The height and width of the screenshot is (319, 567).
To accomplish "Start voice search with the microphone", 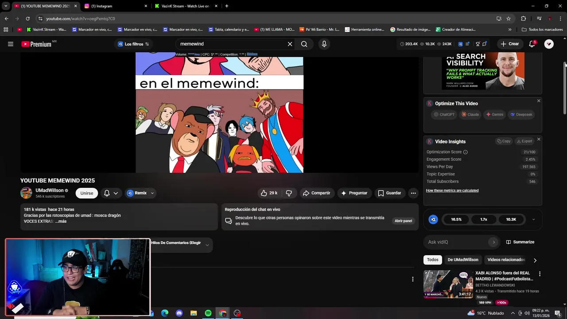I will pyautogui.click(x=324, y=44).
